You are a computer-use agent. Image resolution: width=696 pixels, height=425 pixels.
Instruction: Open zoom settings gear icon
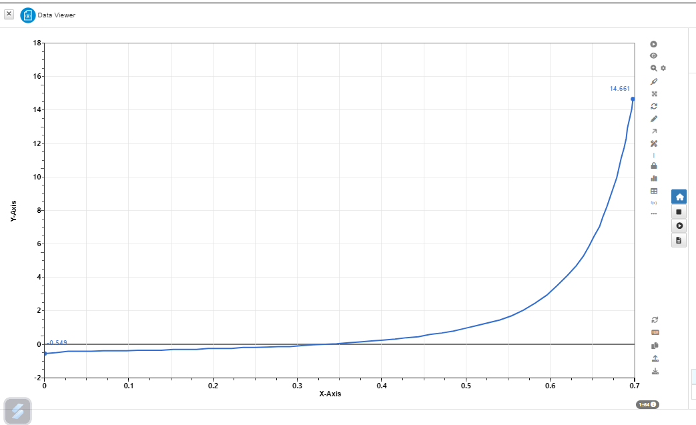tap(663, 68)
